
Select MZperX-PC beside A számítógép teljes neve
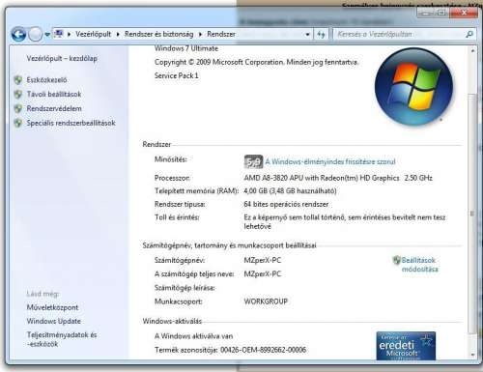pyautogui.click(x=263, y=274)
